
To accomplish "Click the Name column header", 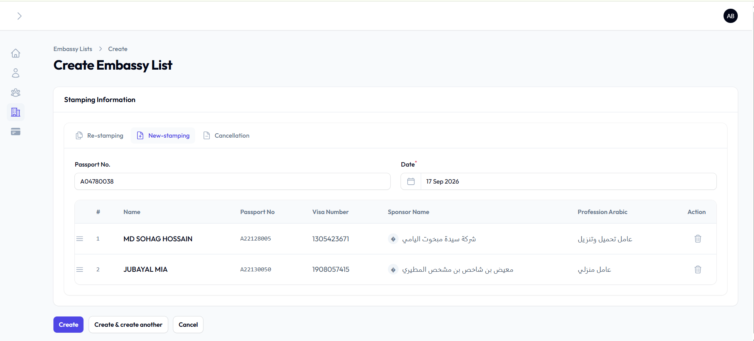I will [132, 212].
